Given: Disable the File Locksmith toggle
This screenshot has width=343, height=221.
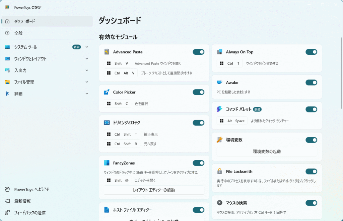Looking at the screenshot, I should pyautogui.click(x=311, y=172).
